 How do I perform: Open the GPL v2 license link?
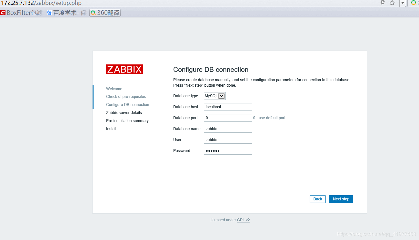[x=244, y=220]
